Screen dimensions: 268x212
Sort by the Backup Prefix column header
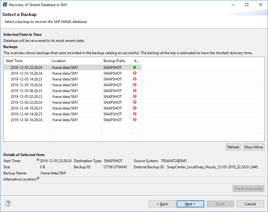click(x=117, y=61)
